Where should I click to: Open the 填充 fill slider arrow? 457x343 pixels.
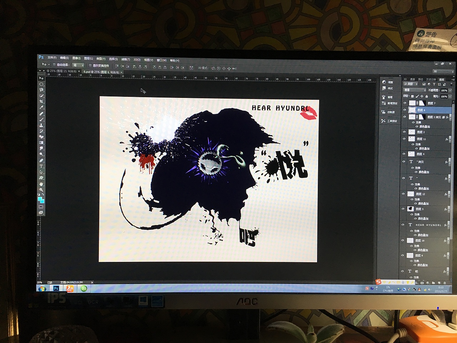(x=450, y=96)
